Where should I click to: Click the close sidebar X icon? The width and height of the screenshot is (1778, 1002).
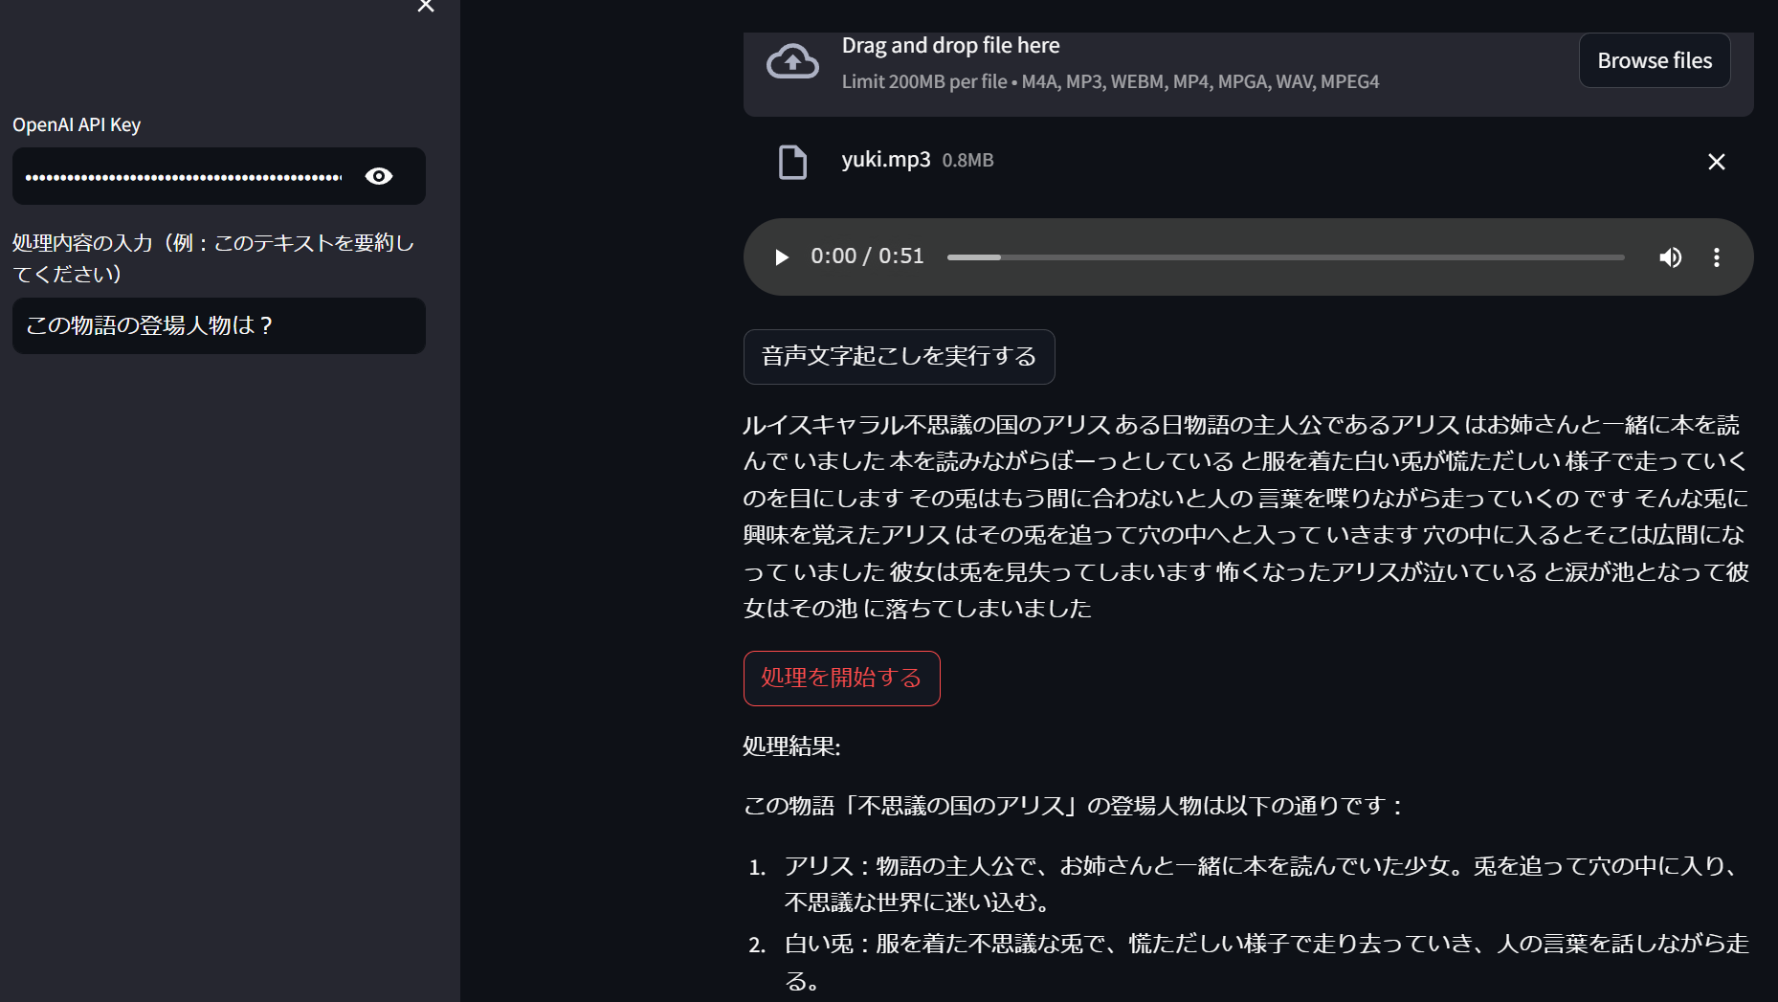point(425,8)
